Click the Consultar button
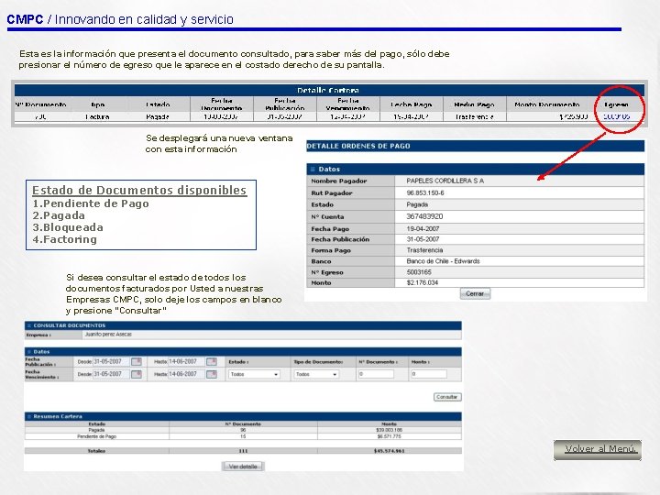 click(447, 397)
